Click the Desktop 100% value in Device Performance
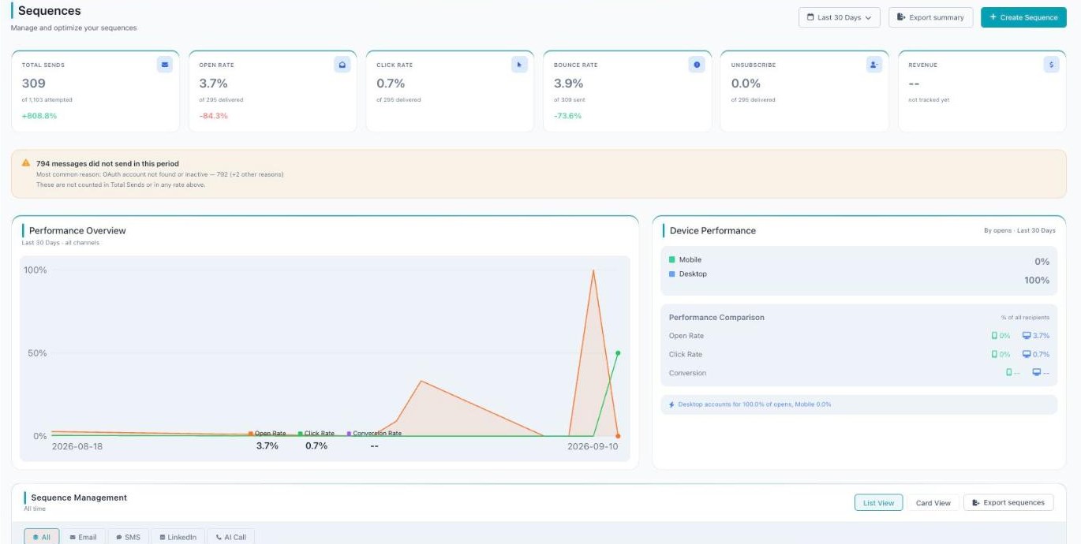Screen dimensions: 1081x544 coord(1037,281)
